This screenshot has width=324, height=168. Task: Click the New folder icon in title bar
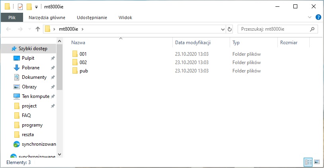pos(29,7)
